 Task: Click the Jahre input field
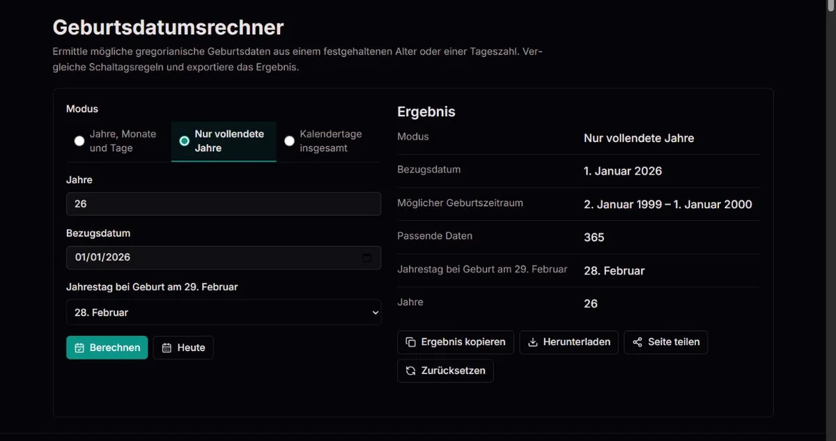[224, 203]
